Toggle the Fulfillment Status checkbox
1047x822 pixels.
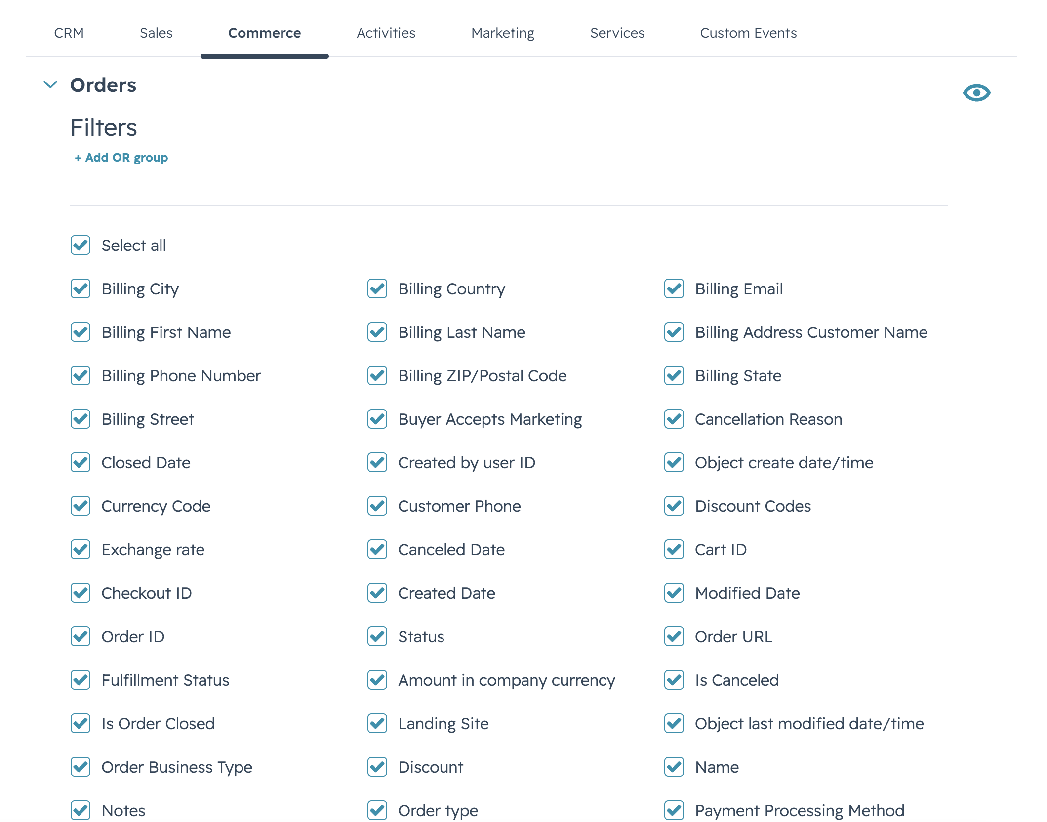(81, 680)
